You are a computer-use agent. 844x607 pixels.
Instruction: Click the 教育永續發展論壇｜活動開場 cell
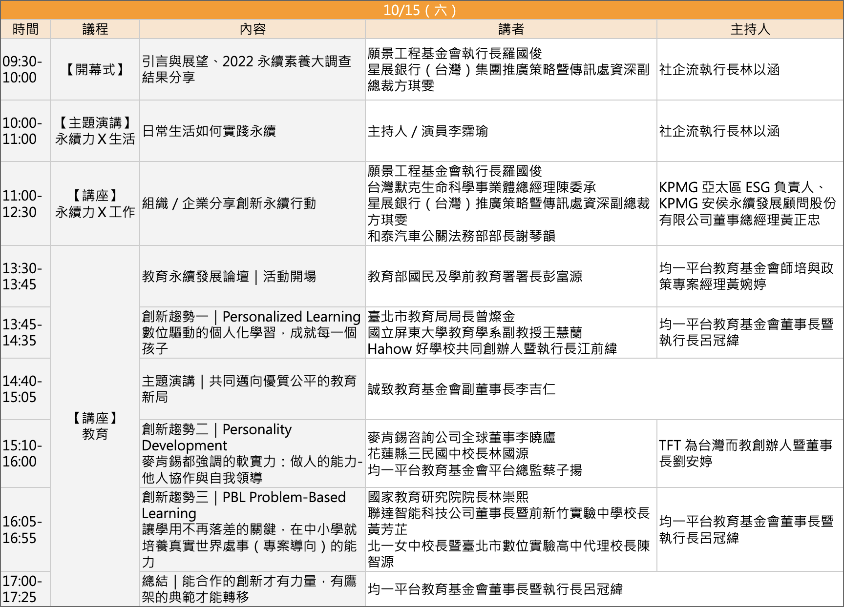point(253,276)
